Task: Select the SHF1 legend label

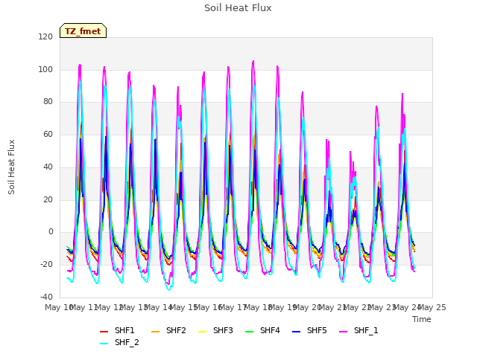Action: 124,330
